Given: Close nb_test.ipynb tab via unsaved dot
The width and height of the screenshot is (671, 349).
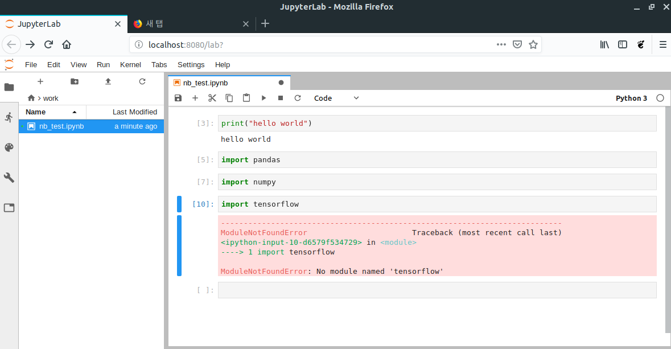Looking at the screenshot, I should [x=281, y=83].
